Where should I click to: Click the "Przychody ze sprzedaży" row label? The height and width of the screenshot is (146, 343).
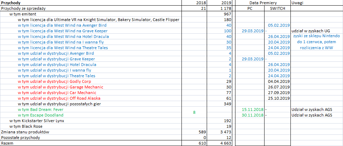point(23,8)
